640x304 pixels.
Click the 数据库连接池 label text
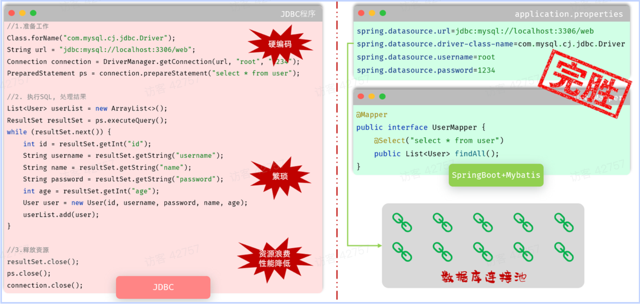pyautogui.click(x=484, y=277)
